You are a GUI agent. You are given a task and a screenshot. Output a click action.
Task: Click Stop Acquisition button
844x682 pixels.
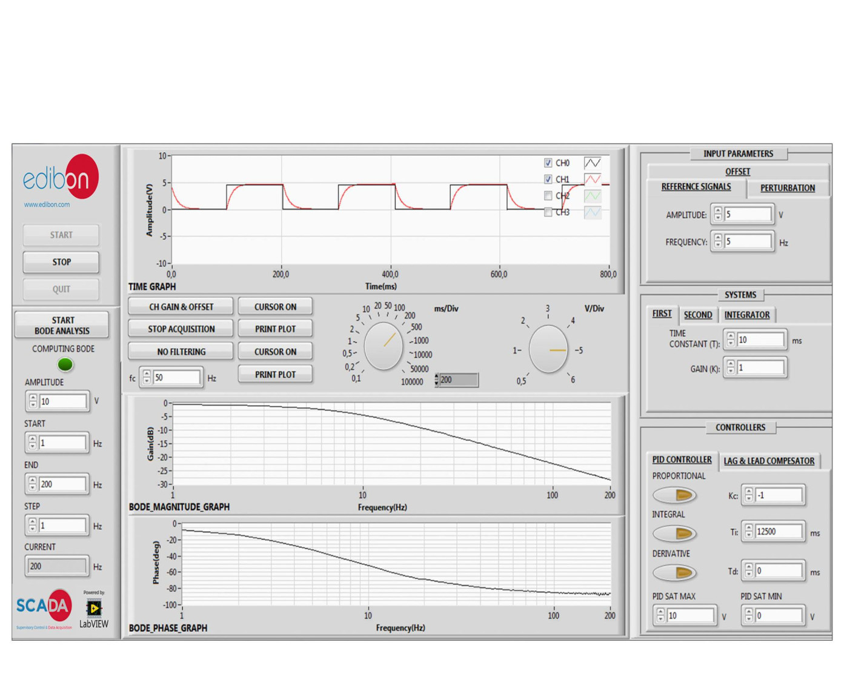pos(181,329)
